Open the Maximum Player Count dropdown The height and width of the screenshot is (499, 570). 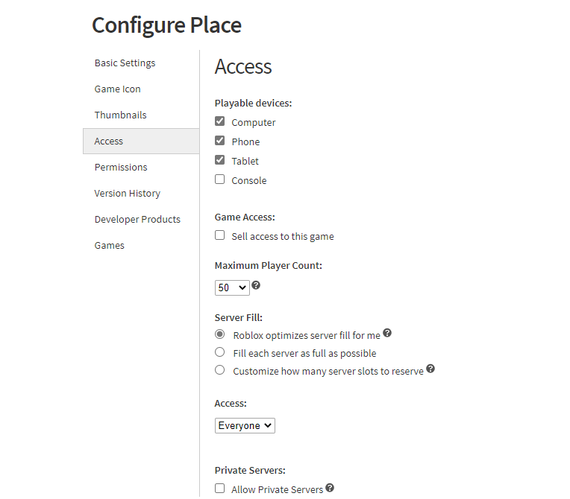pyautogui.click(x=232, y=287)
